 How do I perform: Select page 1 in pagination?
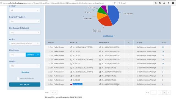(164, 93)
